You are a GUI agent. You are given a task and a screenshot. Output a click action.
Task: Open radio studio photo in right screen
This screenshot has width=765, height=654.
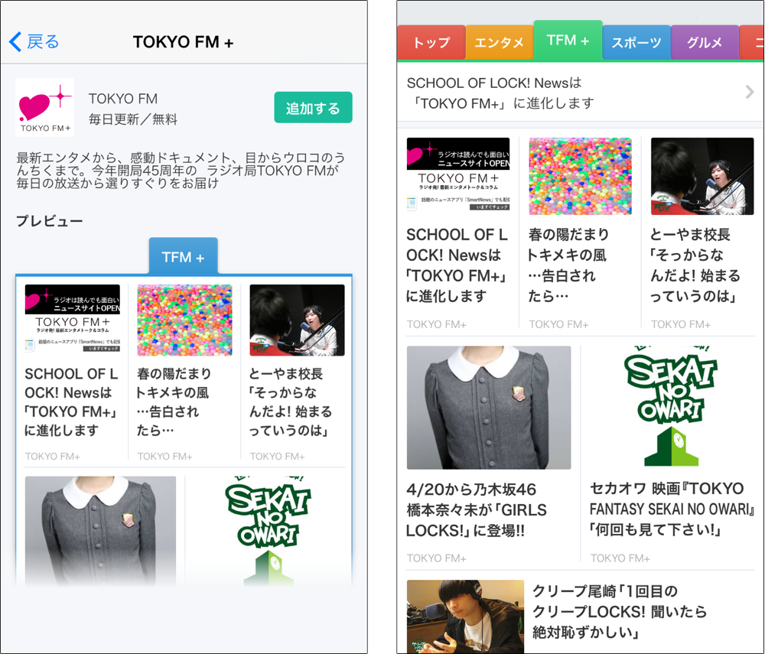(x=702, y=176)
